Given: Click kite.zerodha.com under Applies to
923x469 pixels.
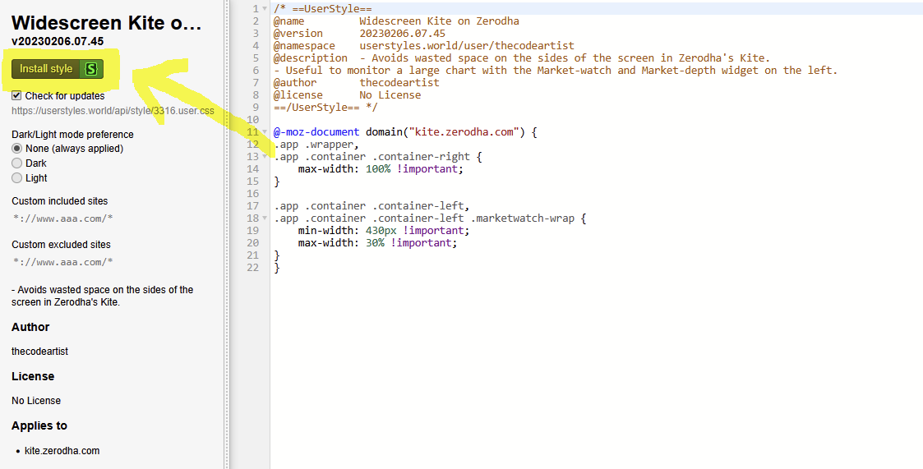Looking at the screenshot, I should click(62, 451).
